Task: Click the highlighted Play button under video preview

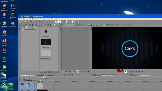Action: click(x=126, y=72)
